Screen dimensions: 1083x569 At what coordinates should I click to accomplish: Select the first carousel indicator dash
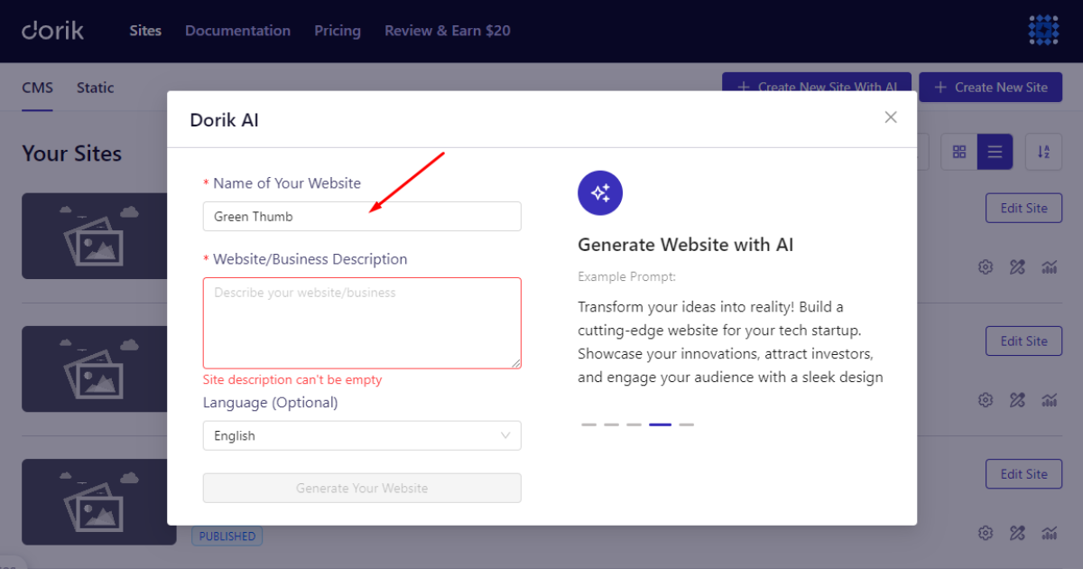tap(589, 424)
